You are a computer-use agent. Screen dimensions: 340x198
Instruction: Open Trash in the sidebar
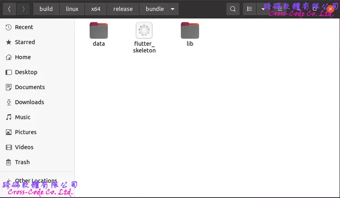click(37, 162)
